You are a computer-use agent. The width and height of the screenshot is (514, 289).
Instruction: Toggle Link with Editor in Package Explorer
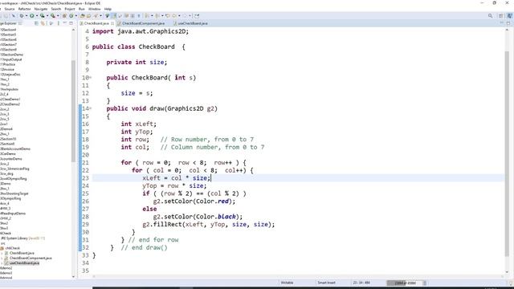pos(43,23)
